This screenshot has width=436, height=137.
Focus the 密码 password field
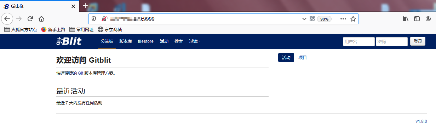[x=392, y=41]
